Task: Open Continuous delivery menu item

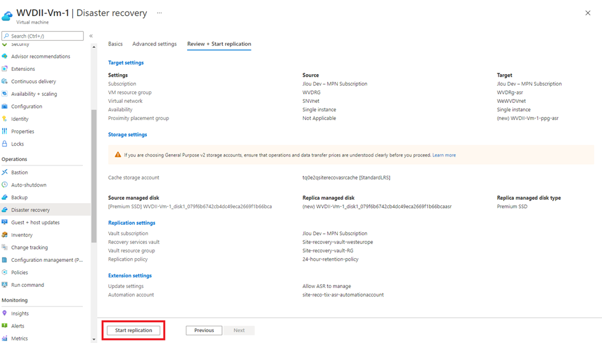Action: tap(33, 81)
